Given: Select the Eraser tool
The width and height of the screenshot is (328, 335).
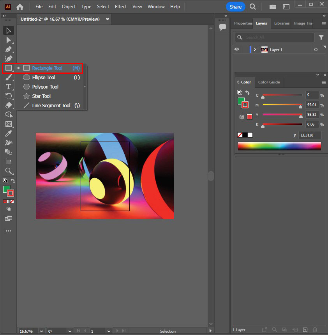Looking at the screenshot, I should [x=9, y=105].
